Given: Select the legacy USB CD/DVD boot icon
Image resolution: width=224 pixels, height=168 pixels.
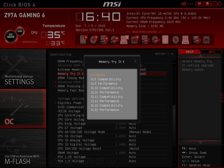Looking at the screenshot, I should pos(155,40).
